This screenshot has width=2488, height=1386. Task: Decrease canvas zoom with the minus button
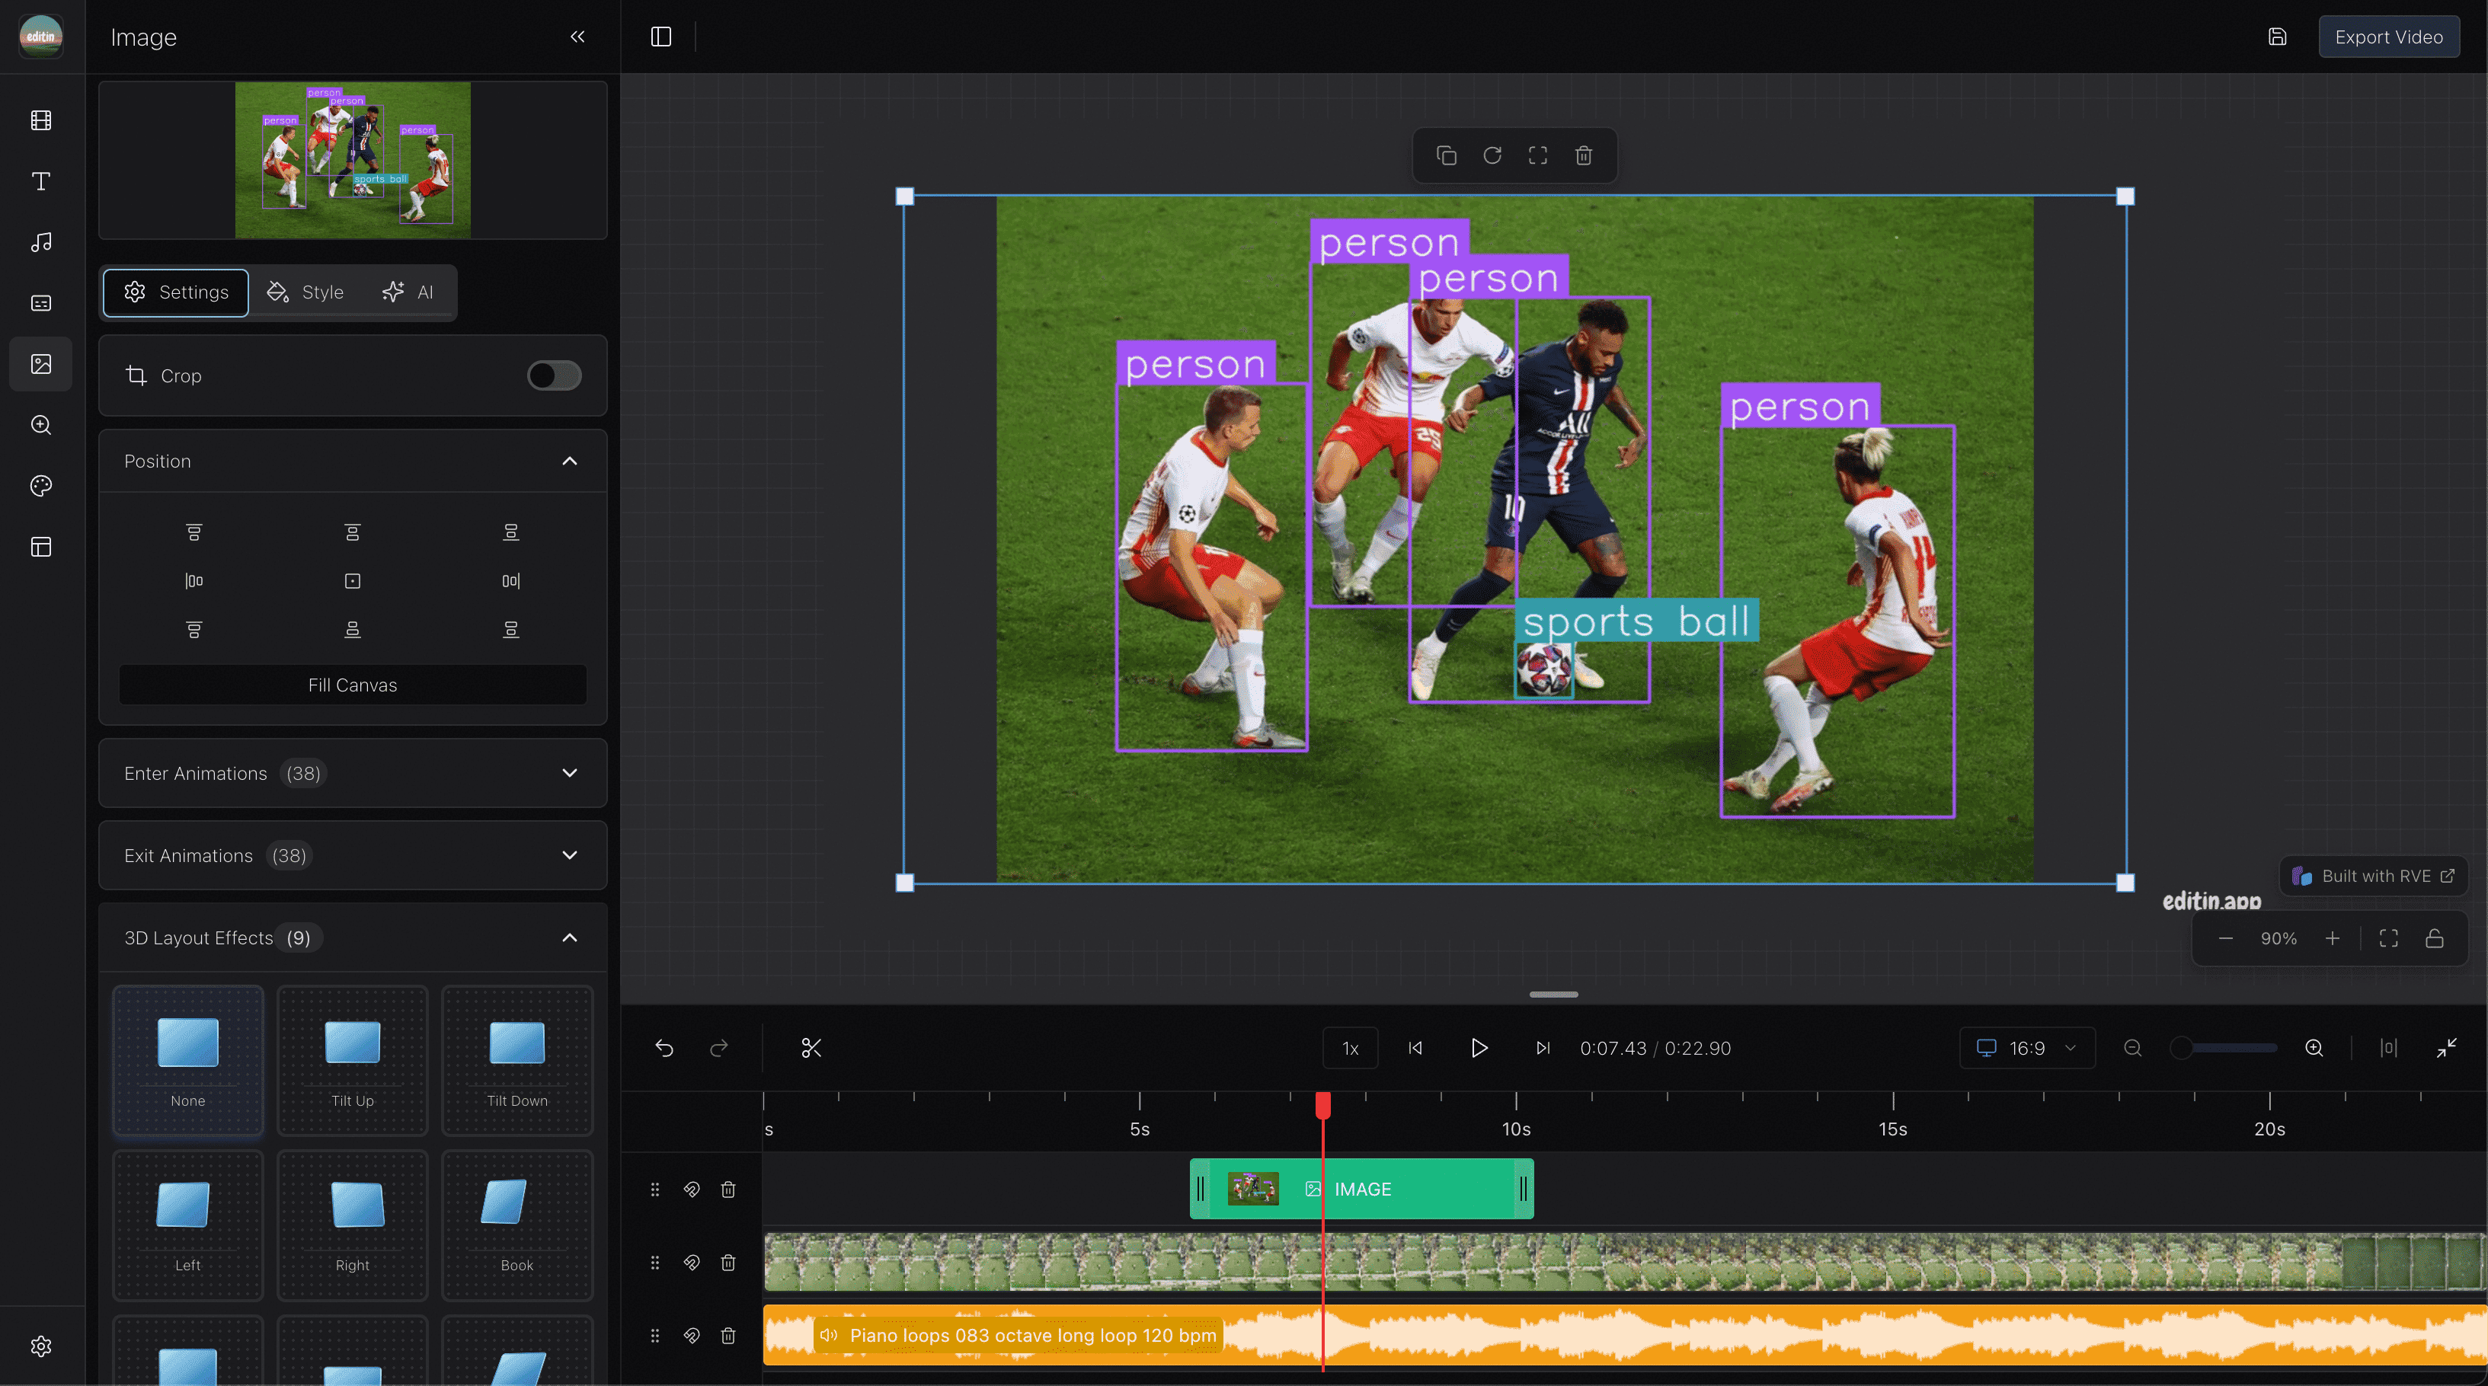[2226, 939]
